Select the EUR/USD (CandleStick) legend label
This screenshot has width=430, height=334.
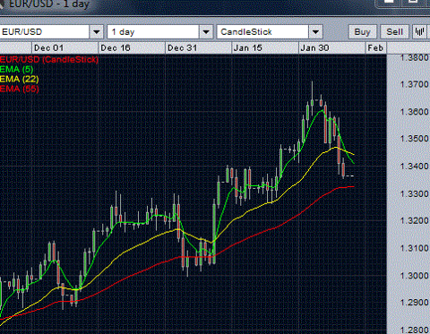(49, 59)
